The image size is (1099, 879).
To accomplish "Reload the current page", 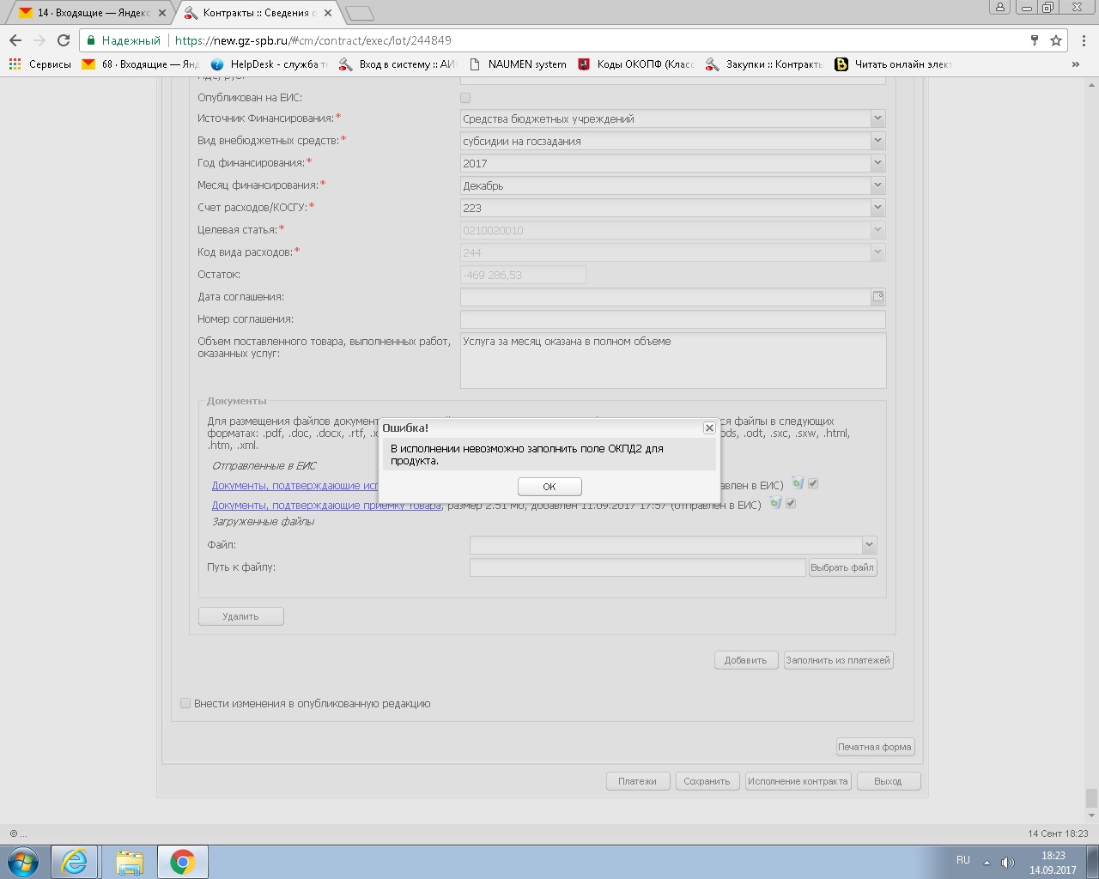I will tap(63, 40).
